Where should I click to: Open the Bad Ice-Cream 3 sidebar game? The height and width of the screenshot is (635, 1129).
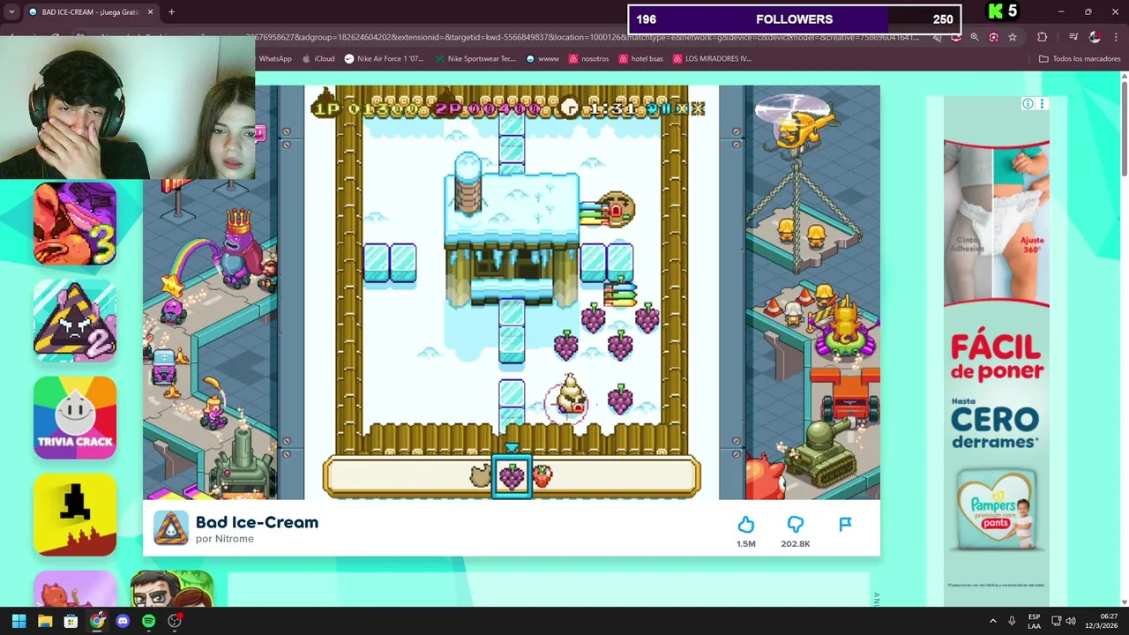[75, 224]
